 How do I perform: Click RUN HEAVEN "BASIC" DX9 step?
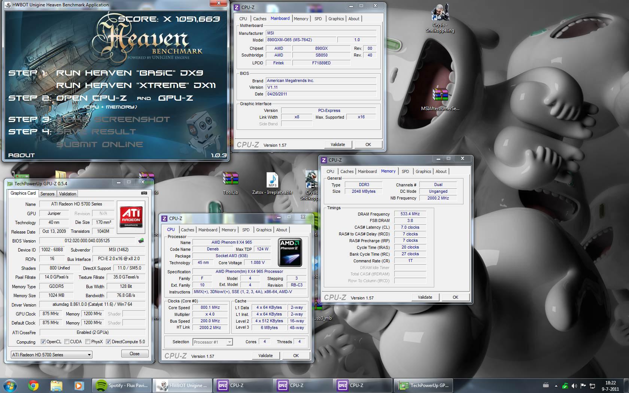[130, 73]
